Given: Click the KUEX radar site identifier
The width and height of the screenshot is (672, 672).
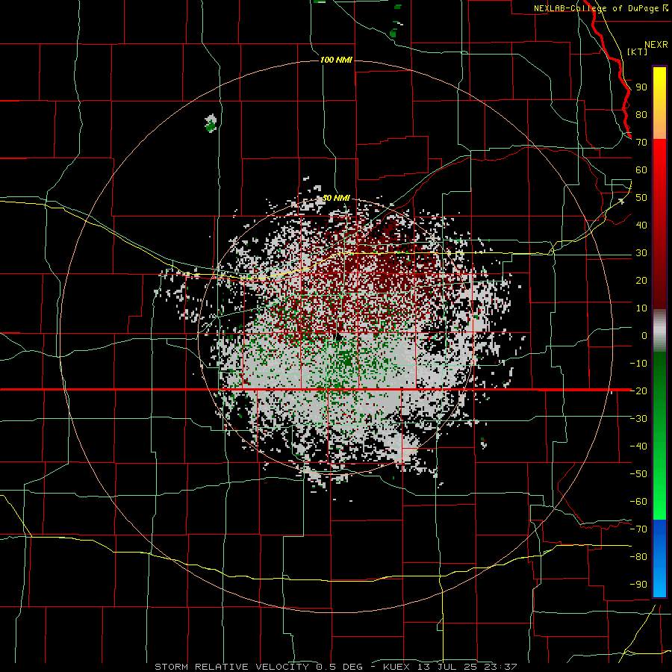Looking at the screenshot, I should [x=397, y=667].
